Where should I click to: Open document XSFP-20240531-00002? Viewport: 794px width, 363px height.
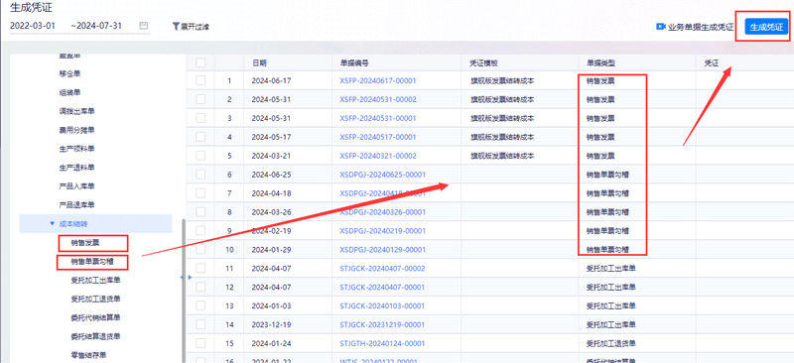tap(378, 99)
